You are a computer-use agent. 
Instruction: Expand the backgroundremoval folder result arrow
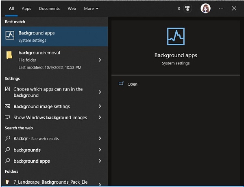[100, 60]
